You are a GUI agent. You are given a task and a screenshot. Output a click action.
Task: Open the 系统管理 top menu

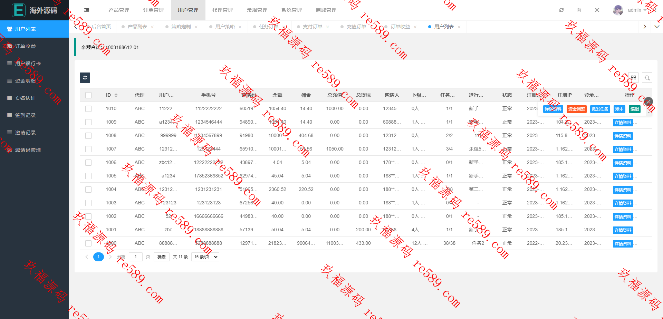[x=291, y=10]
